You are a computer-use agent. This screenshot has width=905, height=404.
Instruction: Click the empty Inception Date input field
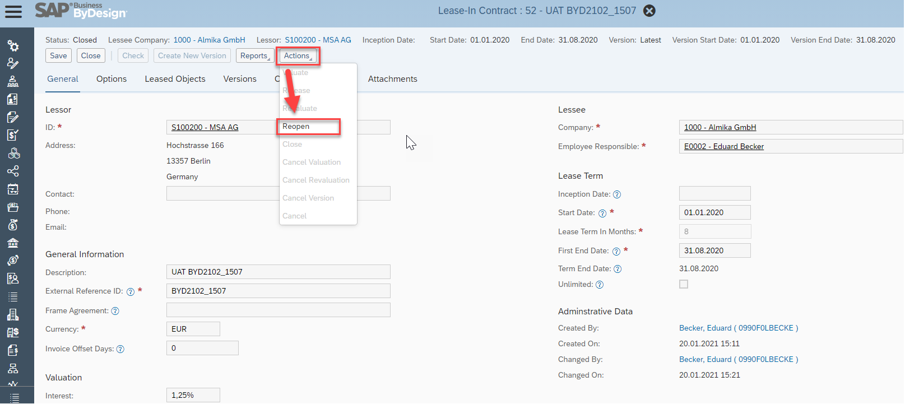715,193
